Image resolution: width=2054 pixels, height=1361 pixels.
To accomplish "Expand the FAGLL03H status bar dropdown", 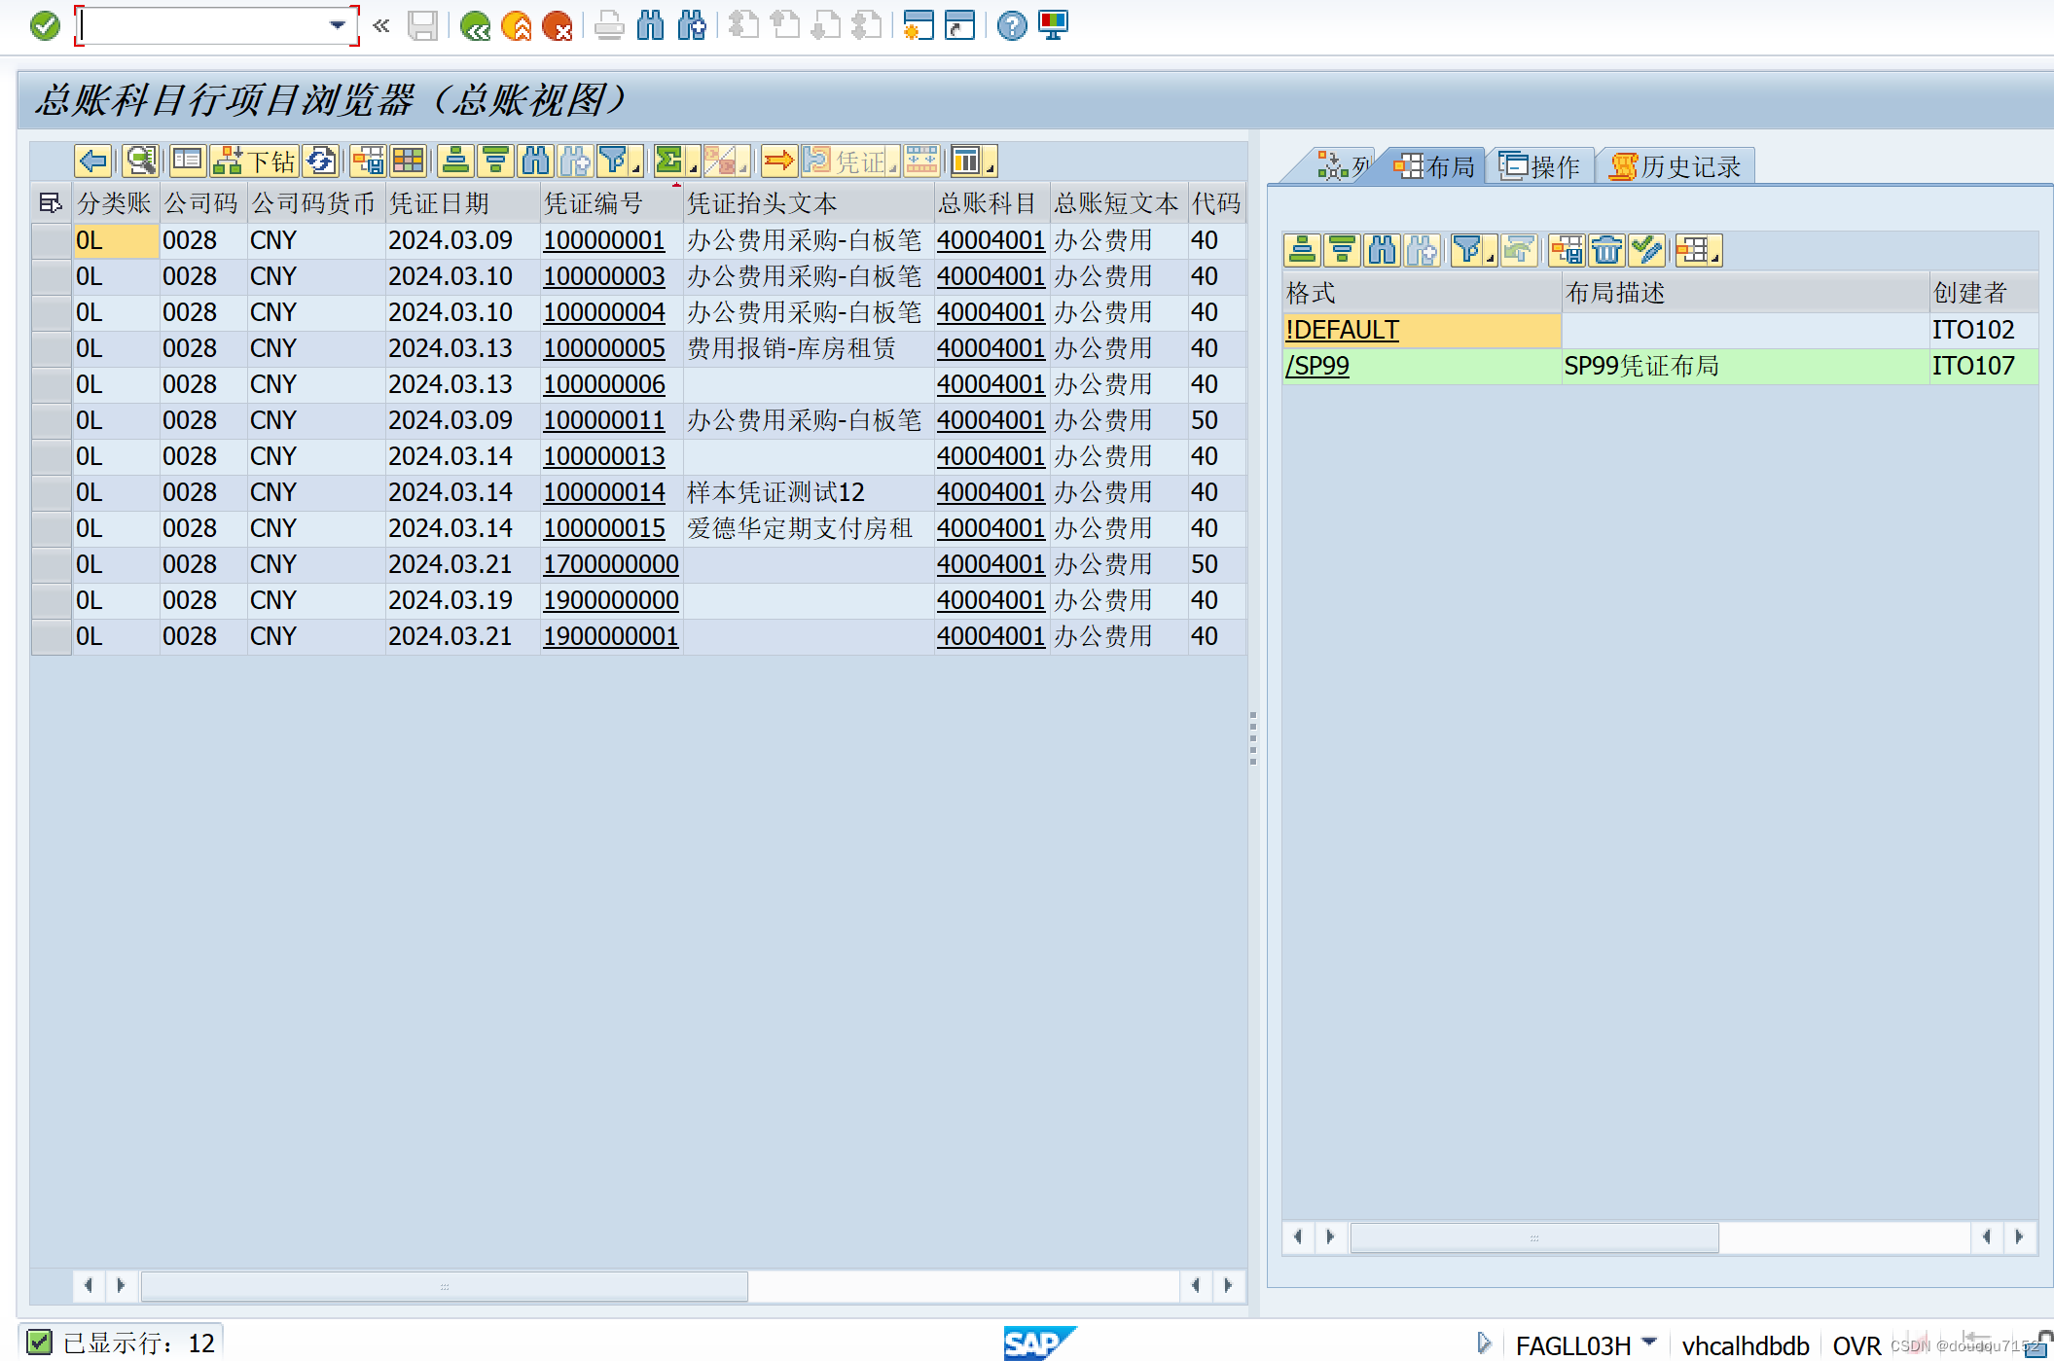I will [1648, 1342].
